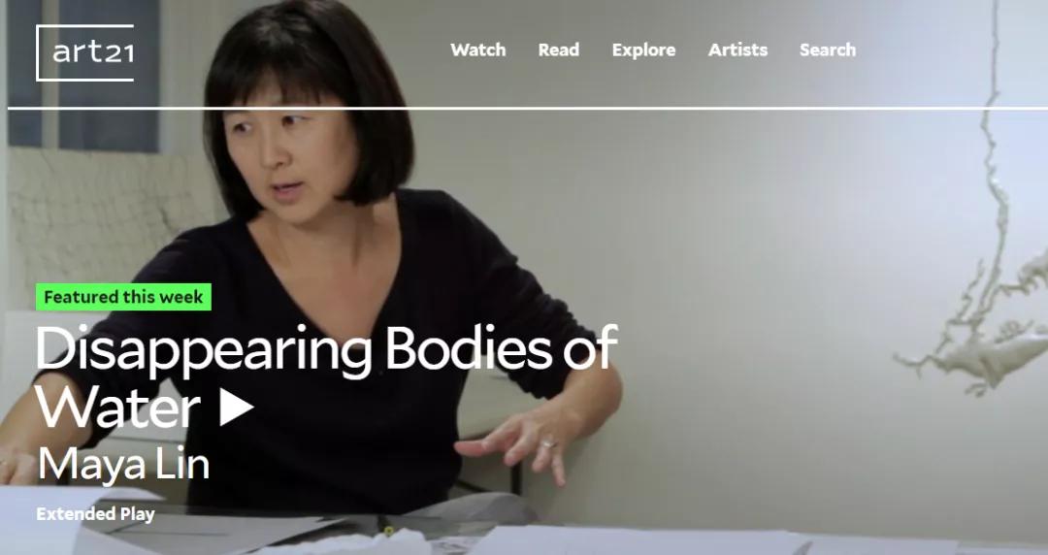Click the white divider line under the navigation
1048x555 pixels.
(528, 108)
